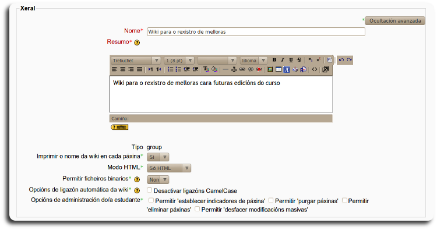Click the 'group' value text

click(x=154, y=147)
